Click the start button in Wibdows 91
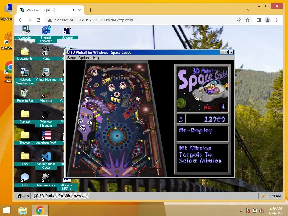 (x=23, y=196)
